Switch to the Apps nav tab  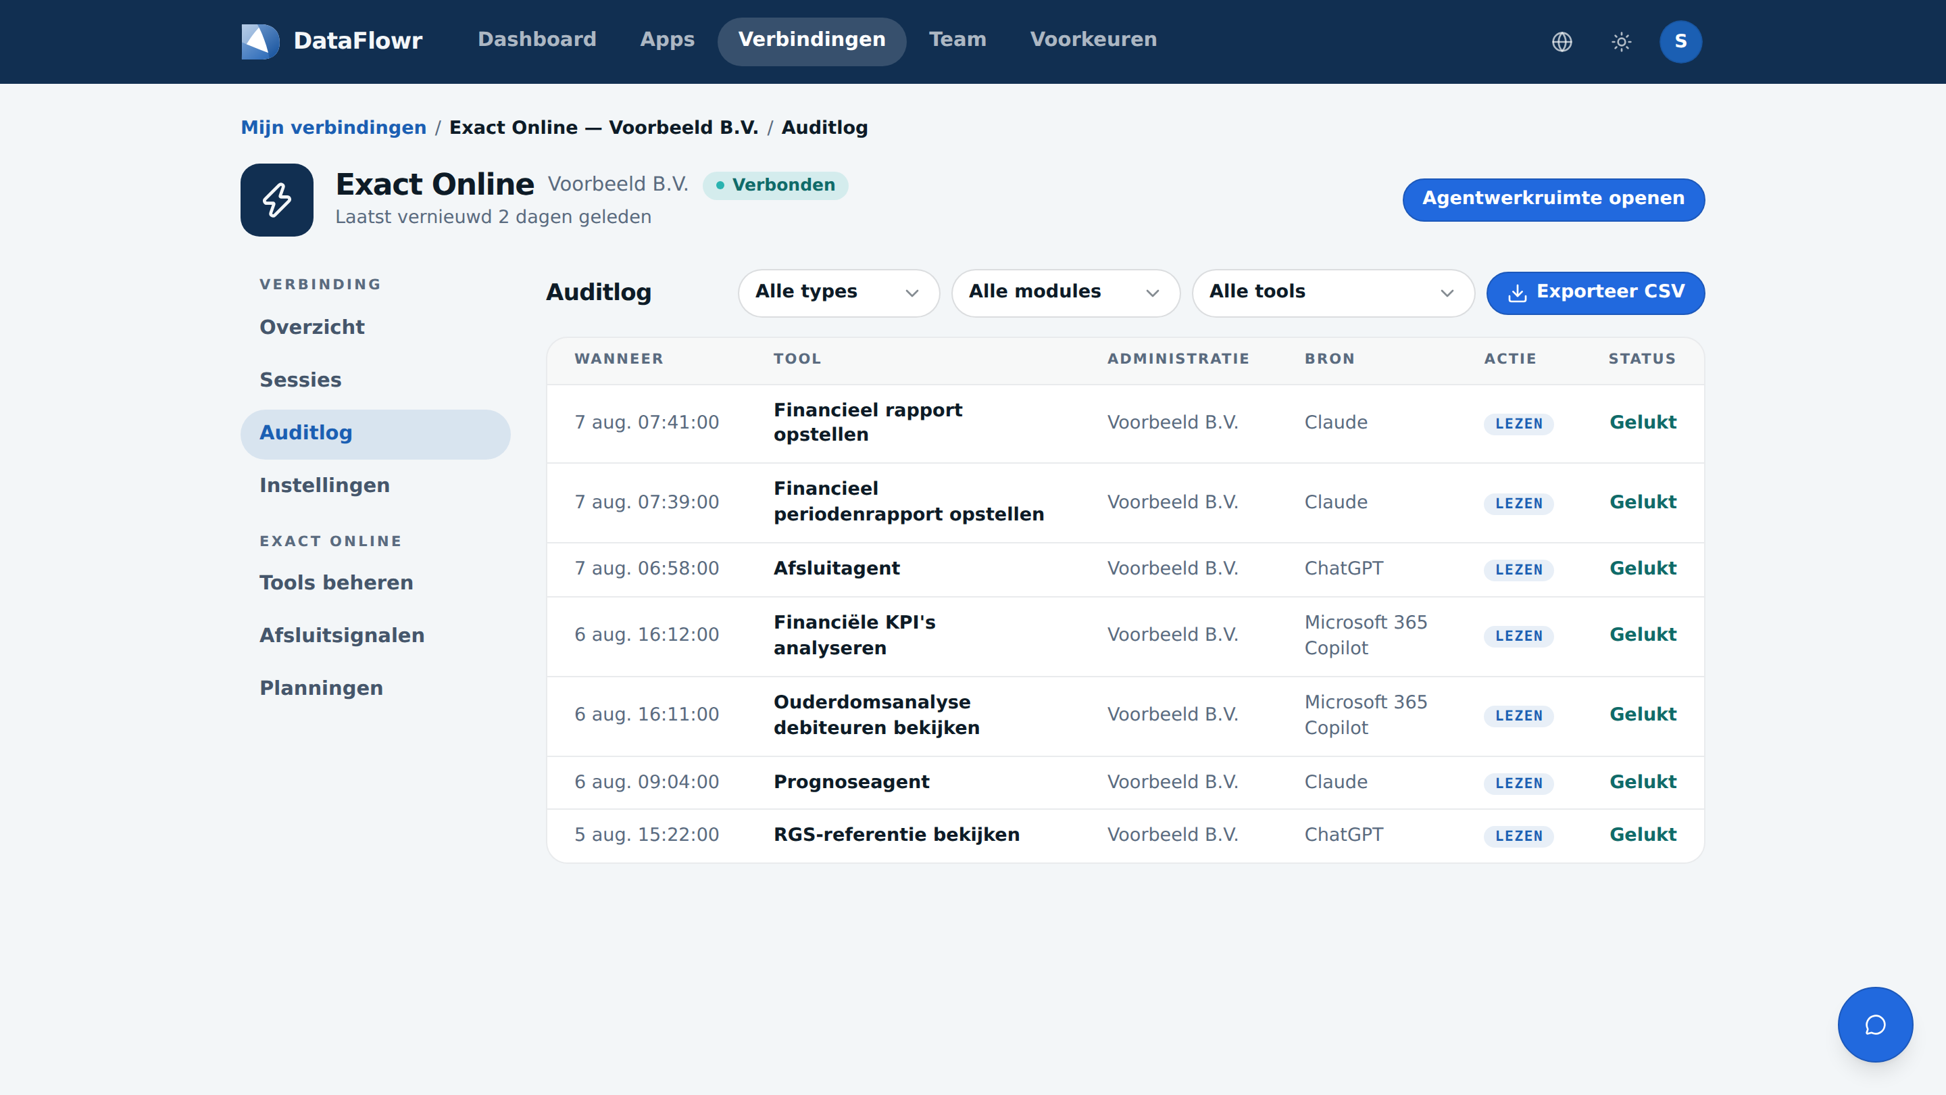(667, 40)
